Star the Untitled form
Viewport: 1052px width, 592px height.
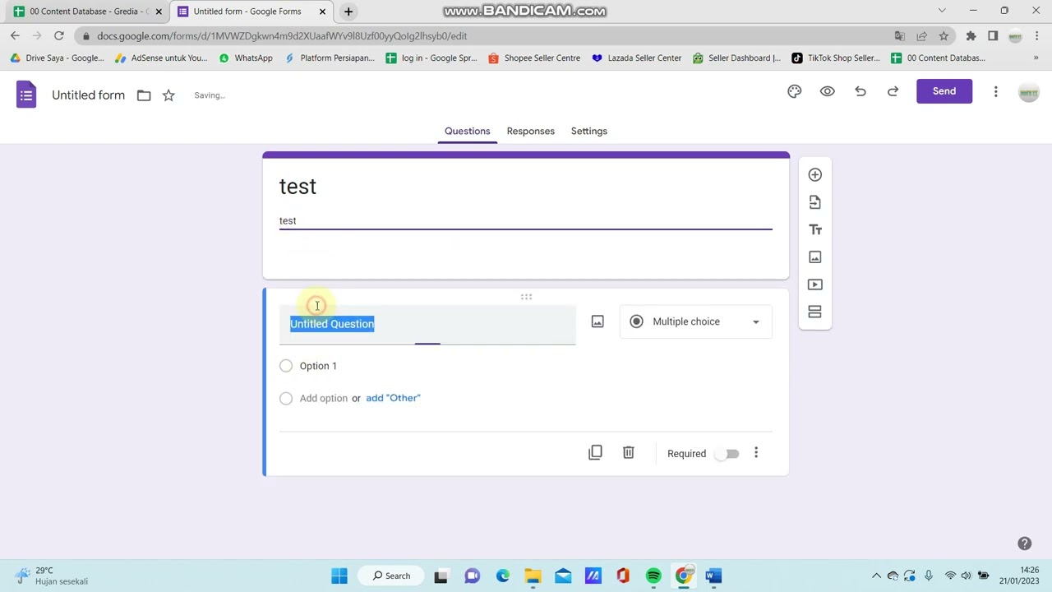[168, 95]
